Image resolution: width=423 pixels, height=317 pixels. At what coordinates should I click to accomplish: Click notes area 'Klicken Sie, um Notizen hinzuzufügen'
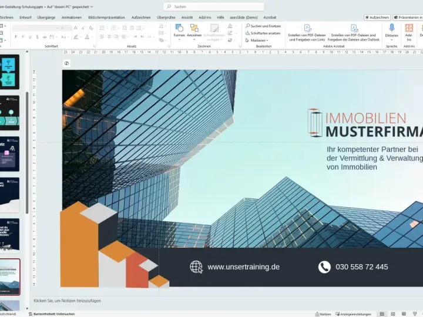click(67, 301)
